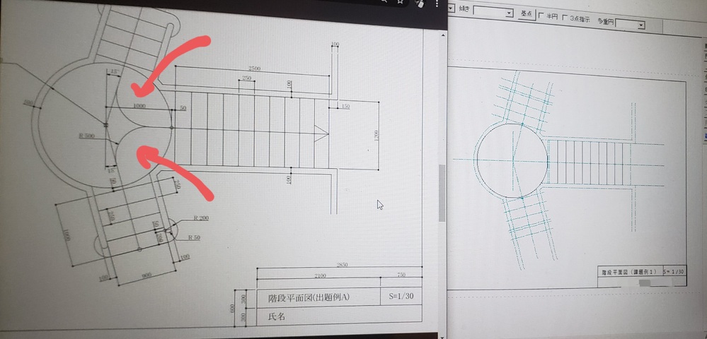Image resolution: width=707 pixels, height=339 pixels.
Task: Click the browser vertical scrollbar thumb
Action: pos(442,193)
